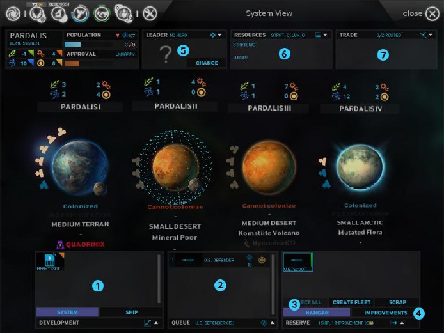Open the Academy heroes icon

(x=123, y=13)
